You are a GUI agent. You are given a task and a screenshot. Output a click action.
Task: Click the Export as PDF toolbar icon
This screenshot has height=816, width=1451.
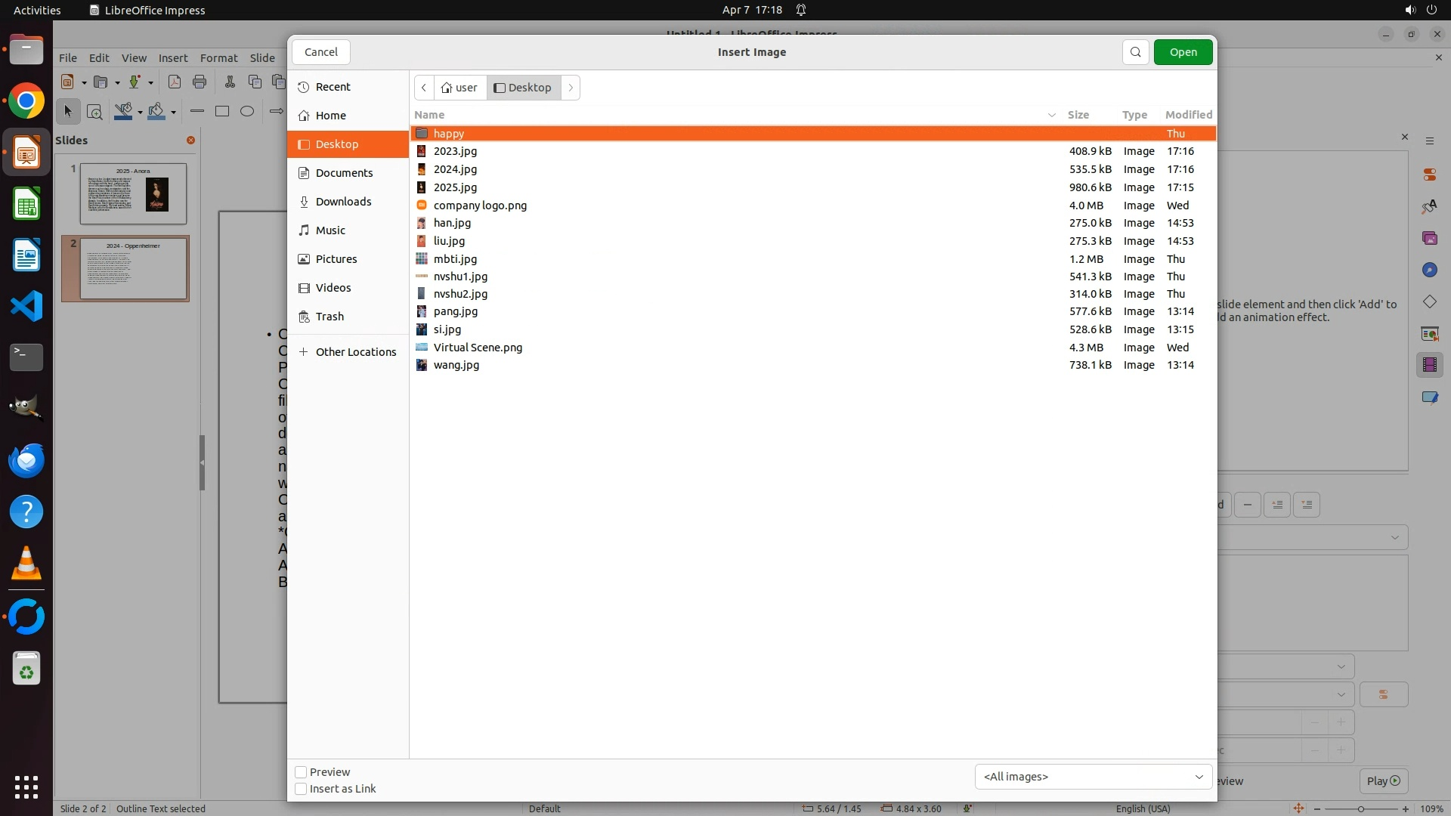tap(175, 82)
